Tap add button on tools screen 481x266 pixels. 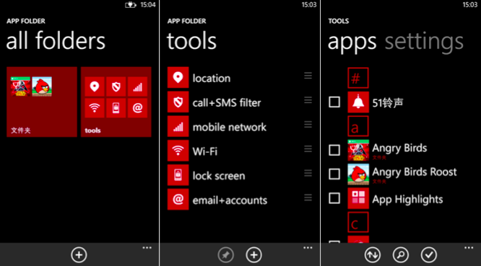253,254
